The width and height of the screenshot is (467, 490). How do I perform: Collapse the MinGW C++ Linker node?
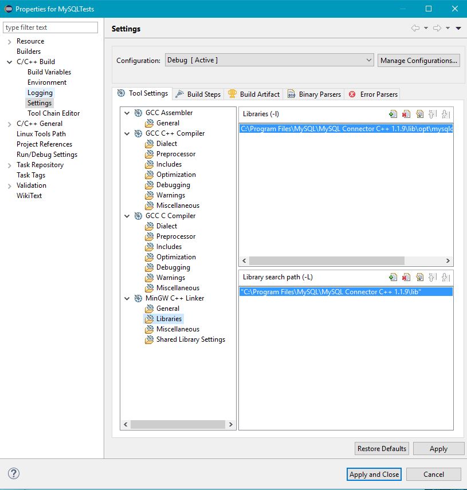tap(127, 298)
